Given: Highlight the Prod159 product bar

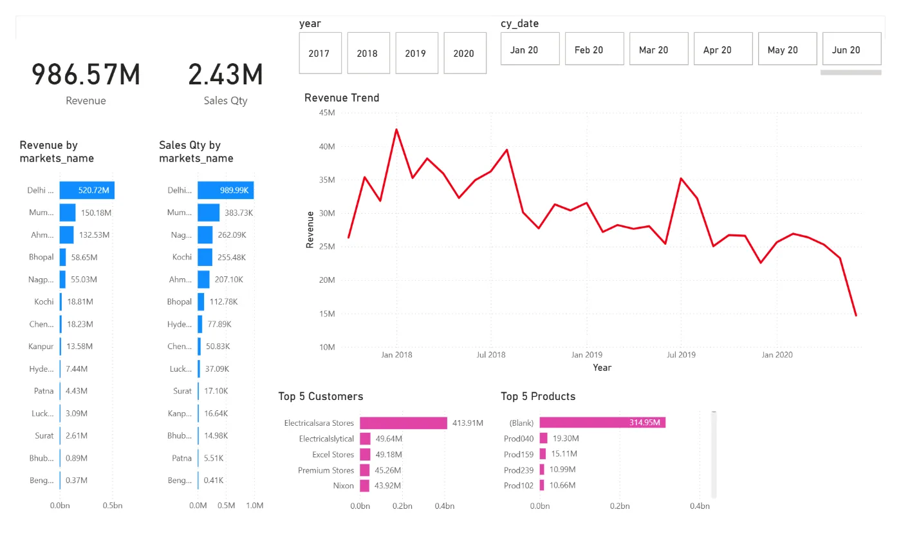Looking at the screenshot, I should point(543,454).
